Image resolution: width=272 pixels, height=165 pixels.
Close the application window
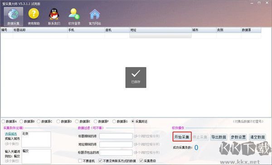coord(267,3)
